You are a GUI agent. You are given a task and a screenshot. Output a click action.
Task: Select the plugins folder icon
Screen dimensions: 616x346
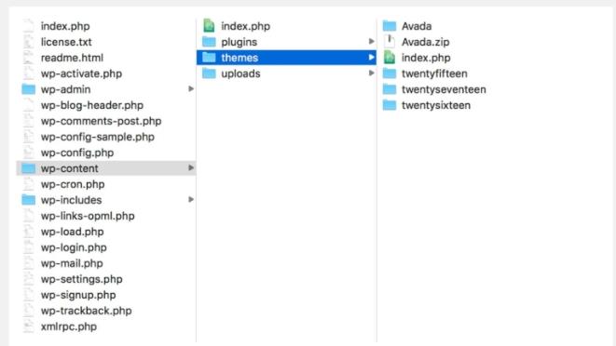point(209,42)
